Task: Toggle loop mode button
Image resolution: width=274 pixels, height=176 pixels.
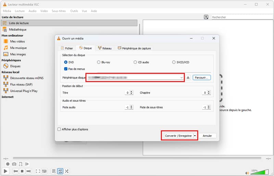Action: tap(60, 171)
